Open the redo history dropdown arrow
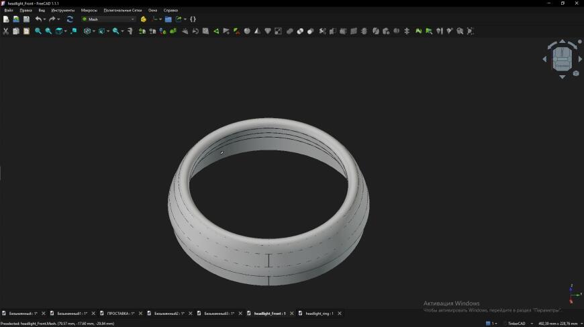The height and width of the screenshot is (327, 584). tap(58, 19)
